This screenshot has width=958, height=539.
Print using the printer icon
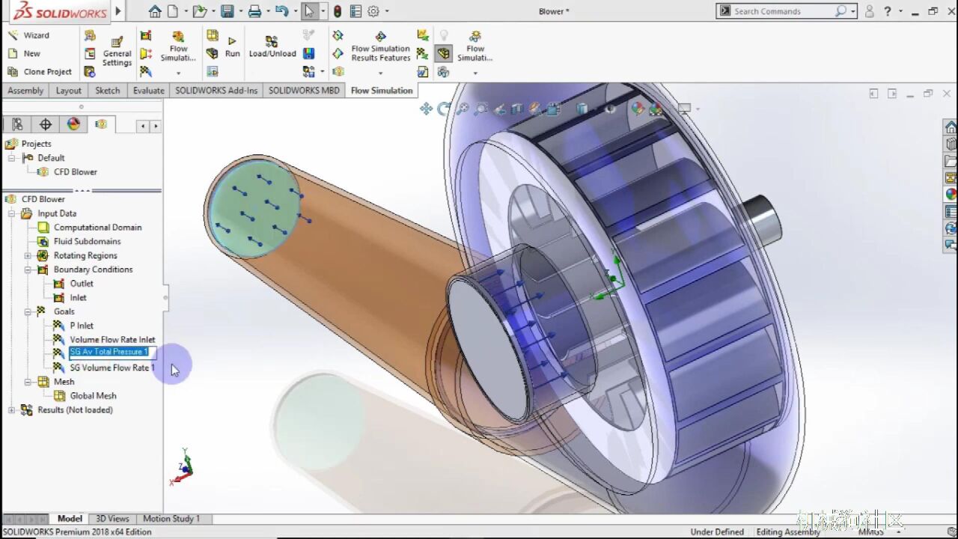[254, 11]
